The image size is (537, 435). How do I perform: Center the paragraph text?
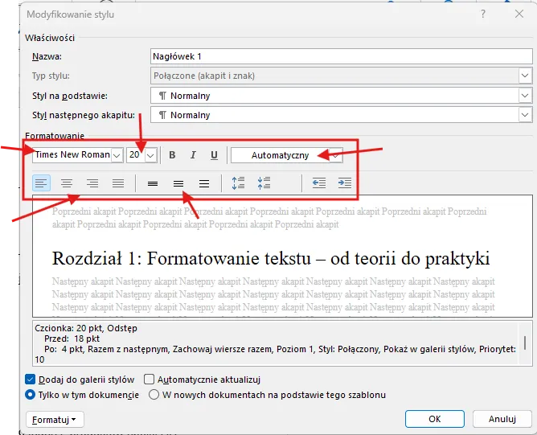68,183
